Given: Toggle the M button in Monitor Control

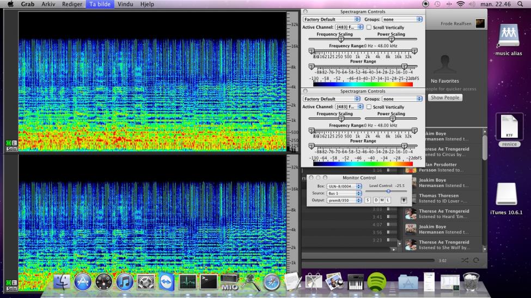Looking at the screenshot, I should coord(382,201).
